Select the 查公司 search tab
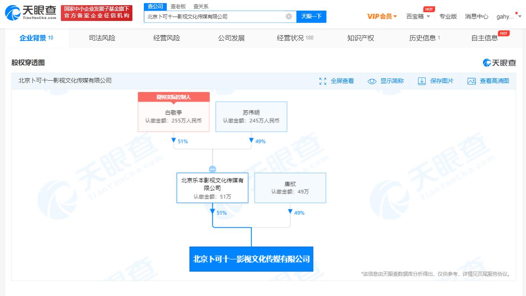The image size is (526, 296). tap(155, 6)
